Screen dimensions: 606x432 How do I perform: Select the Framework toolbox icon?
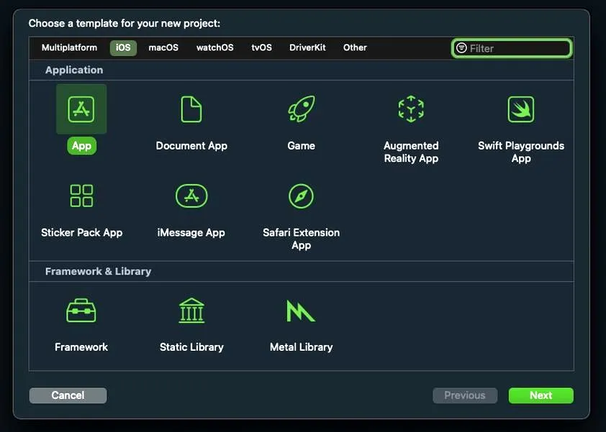[x=81, y=311]
